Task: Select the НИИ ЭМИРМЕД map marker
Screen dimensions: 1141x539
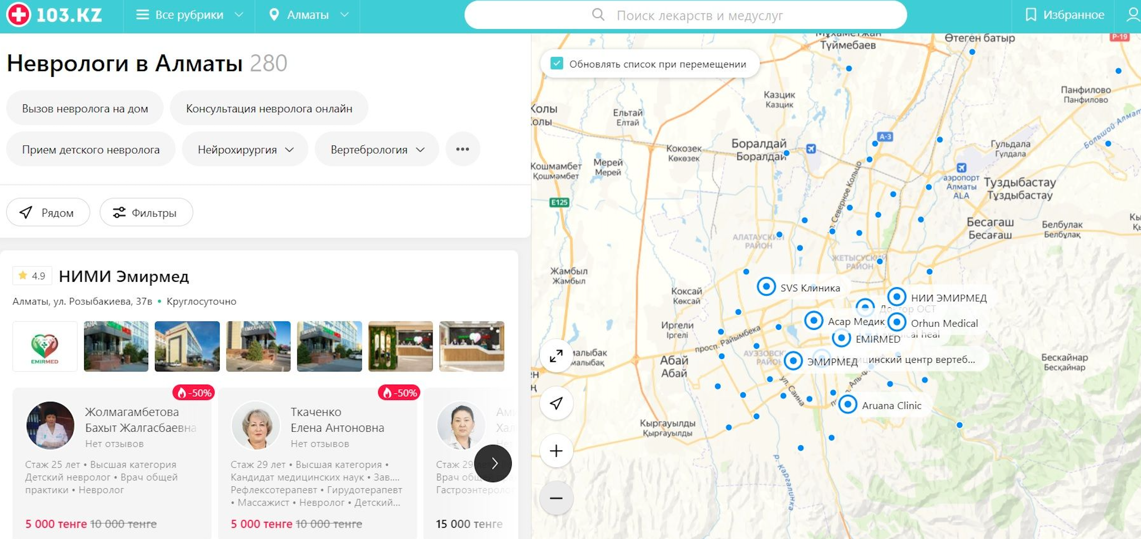Action: [897, 296]
